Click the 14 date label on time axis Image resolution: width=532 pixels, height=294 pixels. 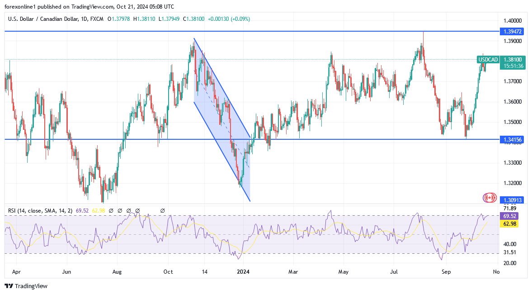tap(205, 272)
